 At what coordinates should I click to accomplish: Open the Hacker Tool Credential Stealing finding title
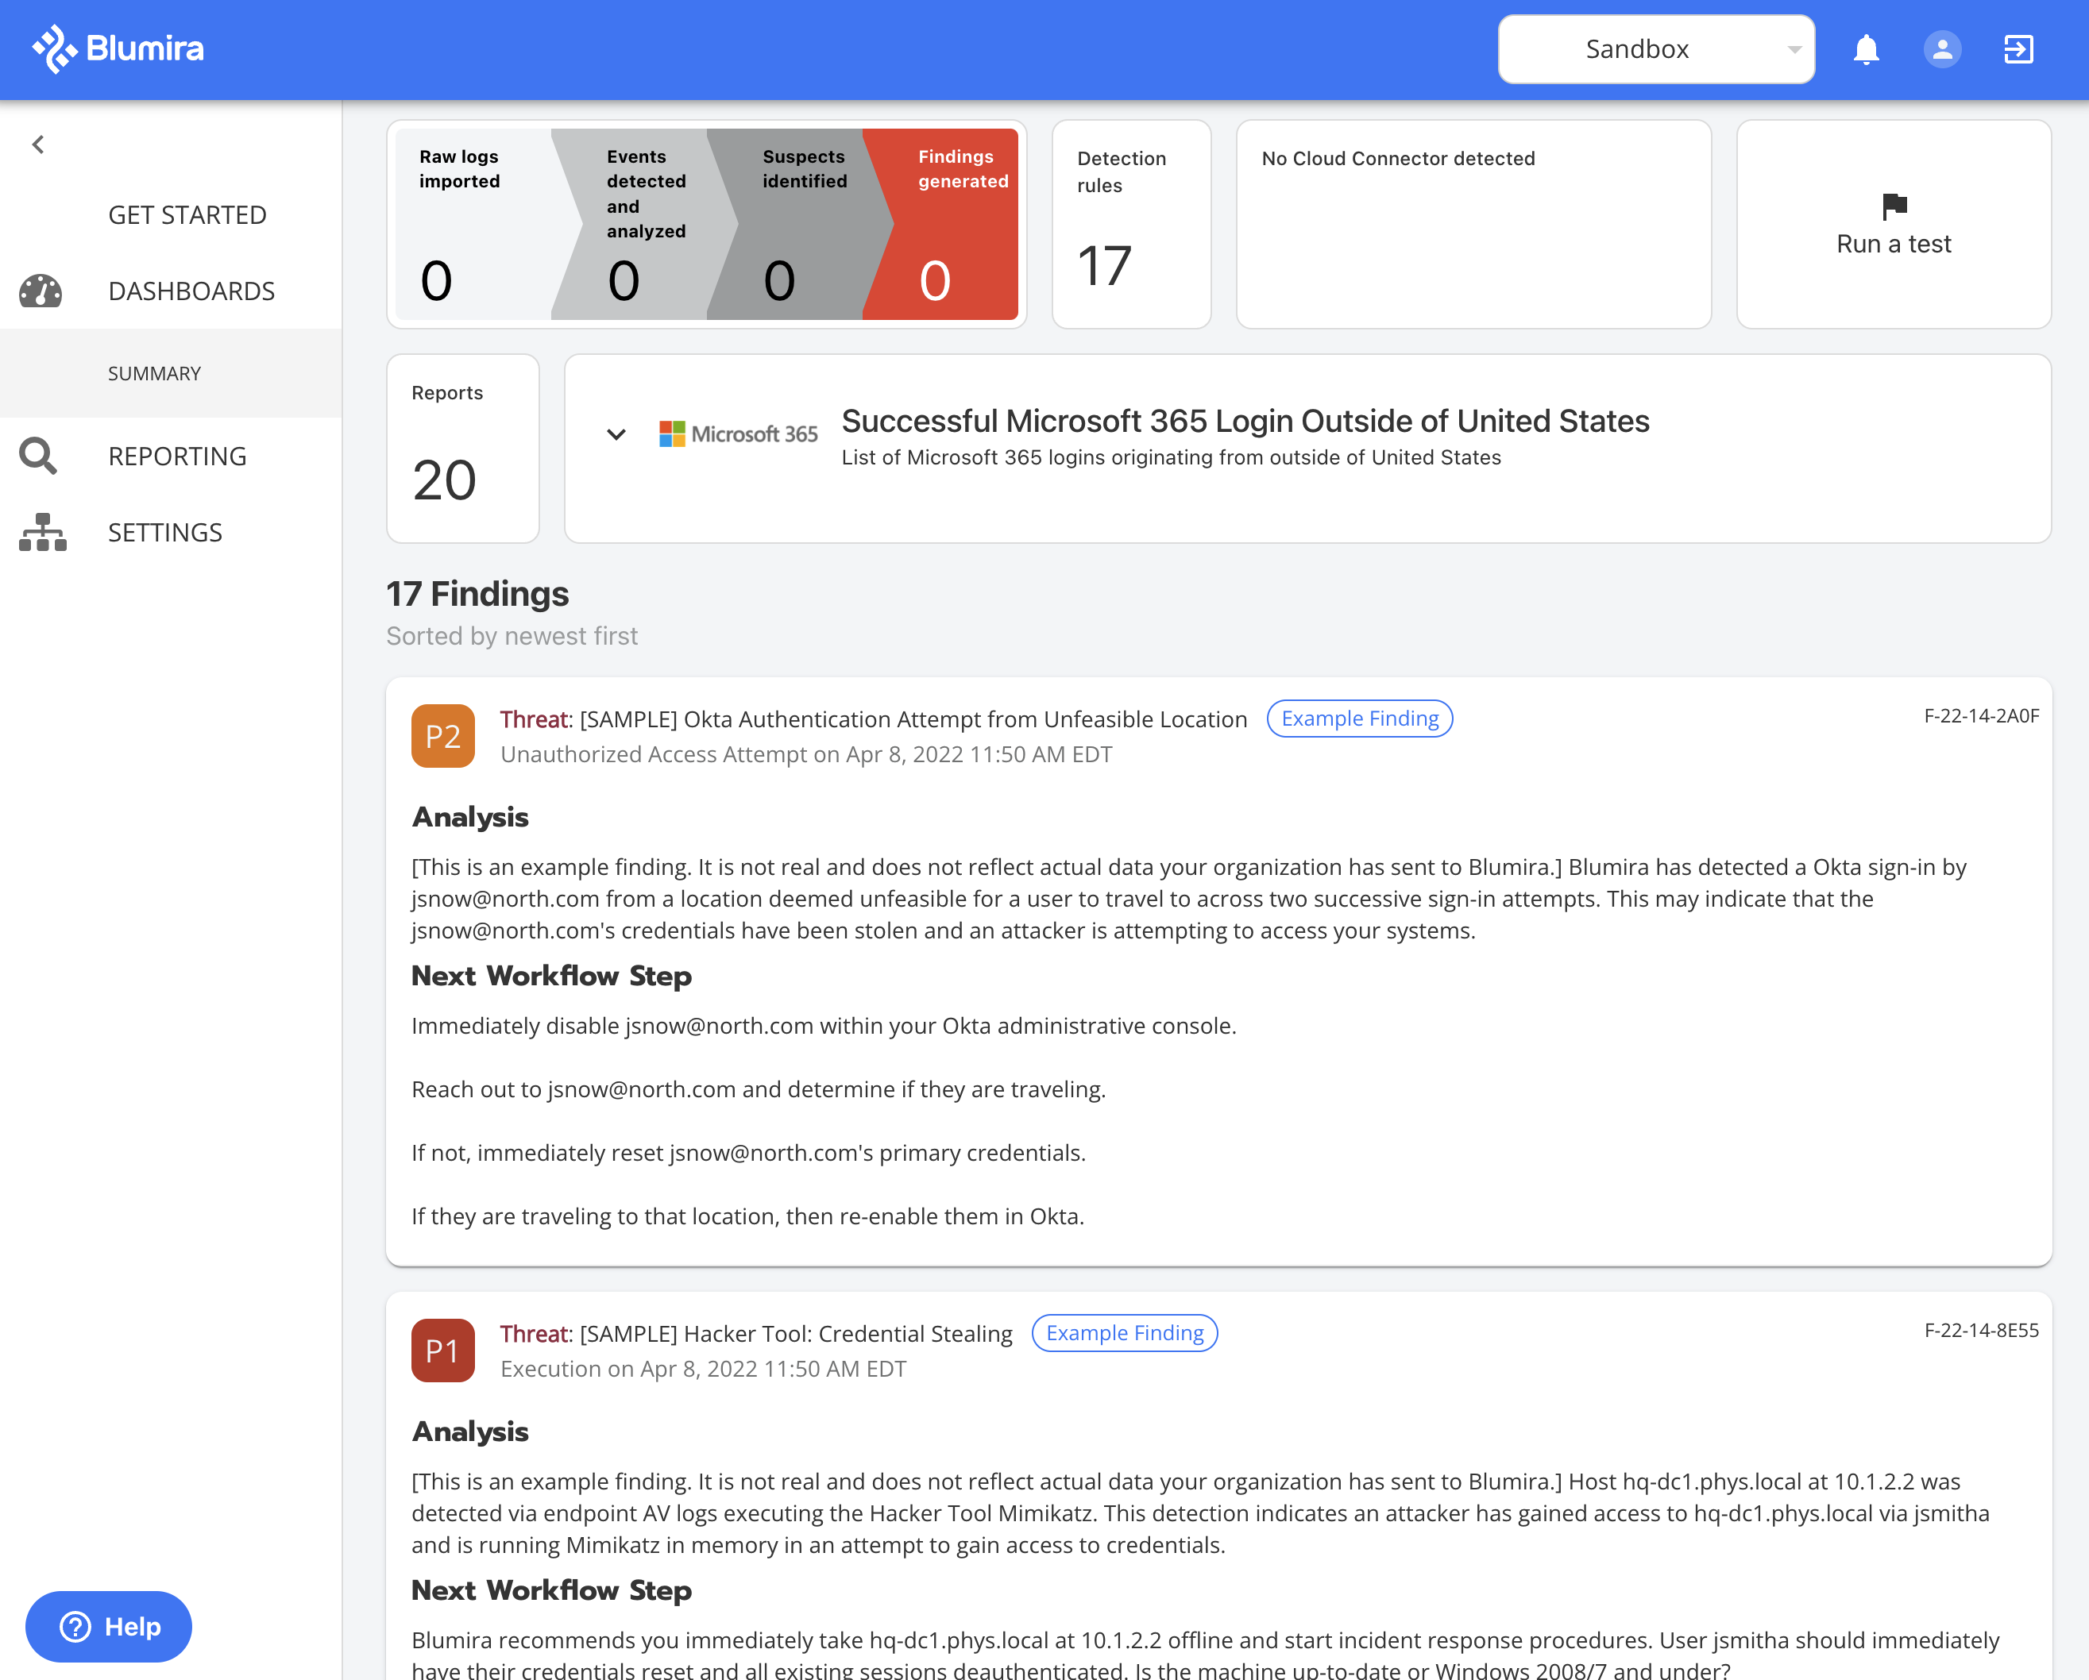pos(755,1335)
